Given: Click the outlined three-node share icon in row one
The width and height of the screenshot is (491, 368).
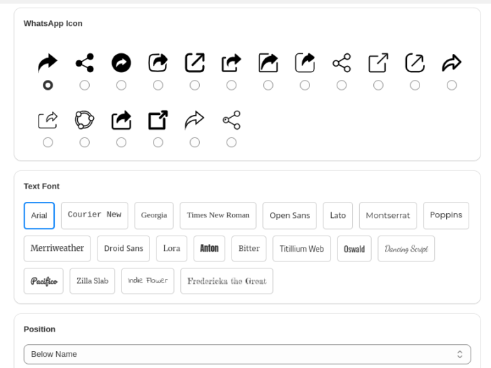Looking at the screenshot, I should coord(342,63).
